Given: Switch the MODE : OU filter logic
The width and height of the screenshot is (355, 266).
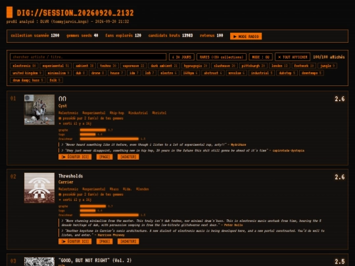Looking at the screenshot, I should point(260,56).
